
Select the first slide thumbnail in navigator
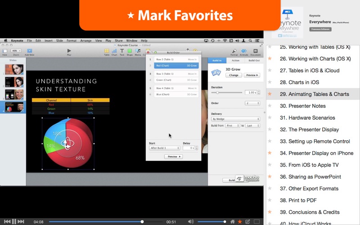(x=14, y=69)
